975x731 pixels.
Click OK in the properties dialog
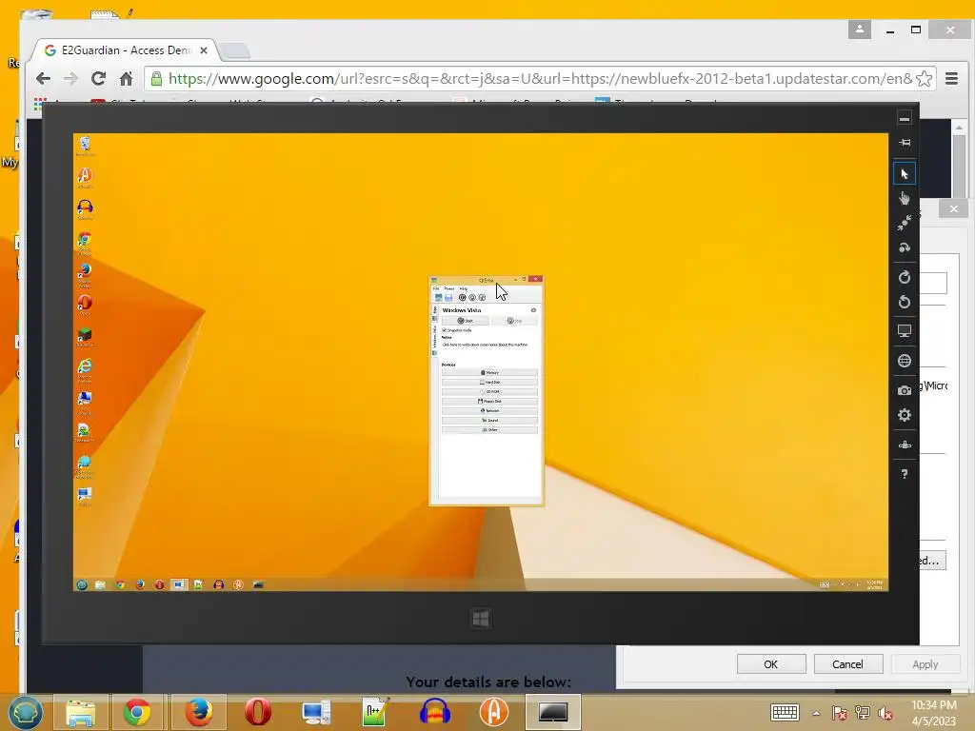tap(771, 663)
